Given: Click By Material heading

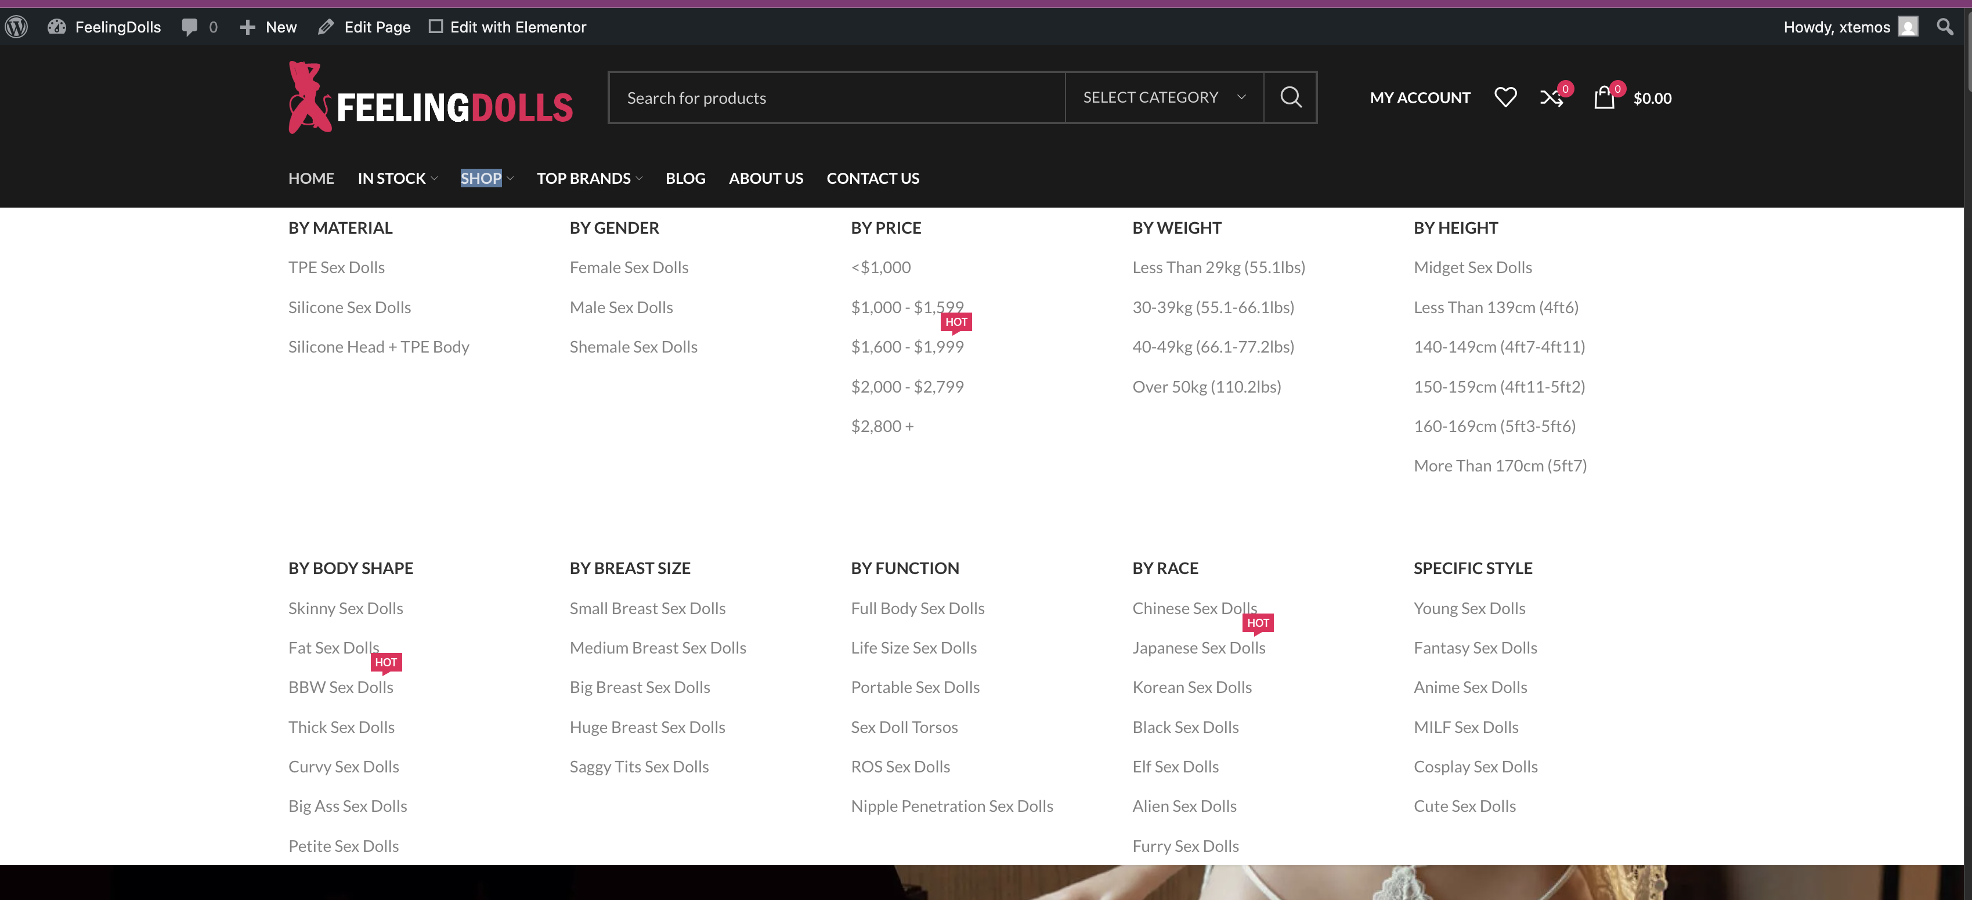Looking at the screenshot, I should coord(340,228).
